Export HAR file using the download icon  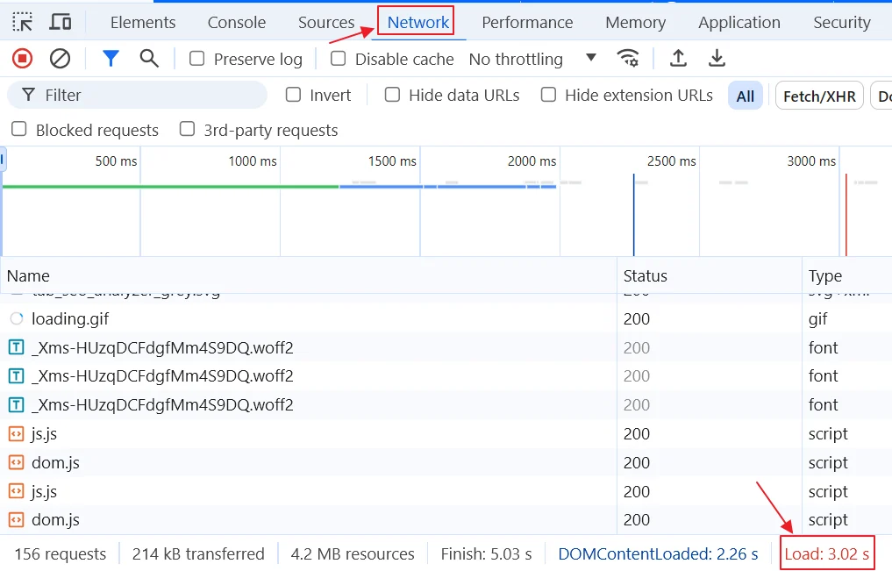717,58
